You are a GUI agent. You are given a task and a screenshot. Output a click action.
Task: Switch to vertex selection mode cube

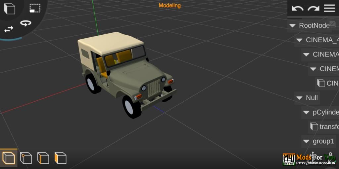(x=26, y=158)
